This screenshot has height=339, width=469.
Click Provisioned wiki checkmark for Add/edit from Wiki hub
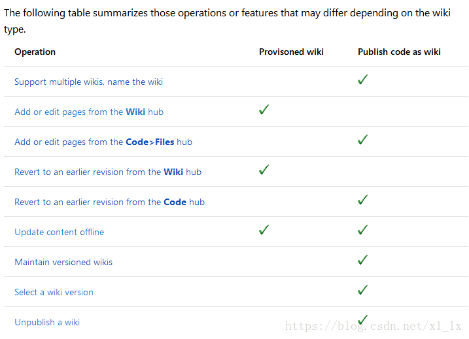coord(264,110)
